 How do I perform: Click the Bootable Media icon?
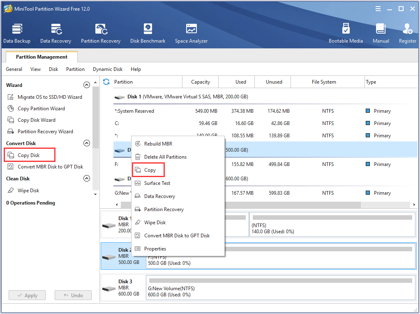(x=346, y=33)
